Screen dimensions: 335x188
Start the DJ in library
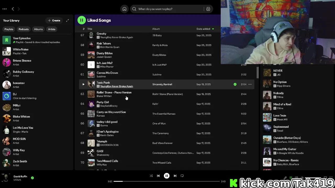(x=37, y=96)
